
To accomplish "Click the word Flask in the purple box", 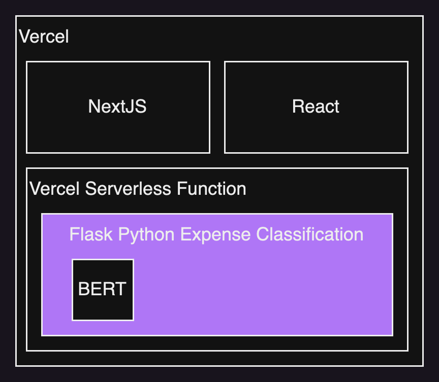I will point(91,234).
